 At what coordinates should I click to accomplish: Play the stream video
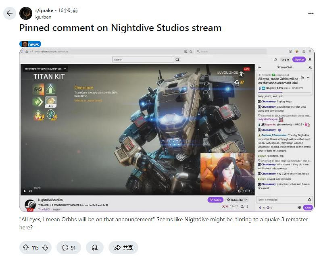[x=25, y=191]
